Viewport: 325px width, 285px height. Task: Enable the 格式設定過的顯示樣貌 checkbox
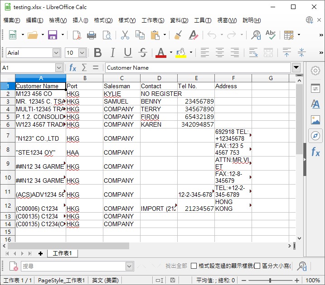194,266
